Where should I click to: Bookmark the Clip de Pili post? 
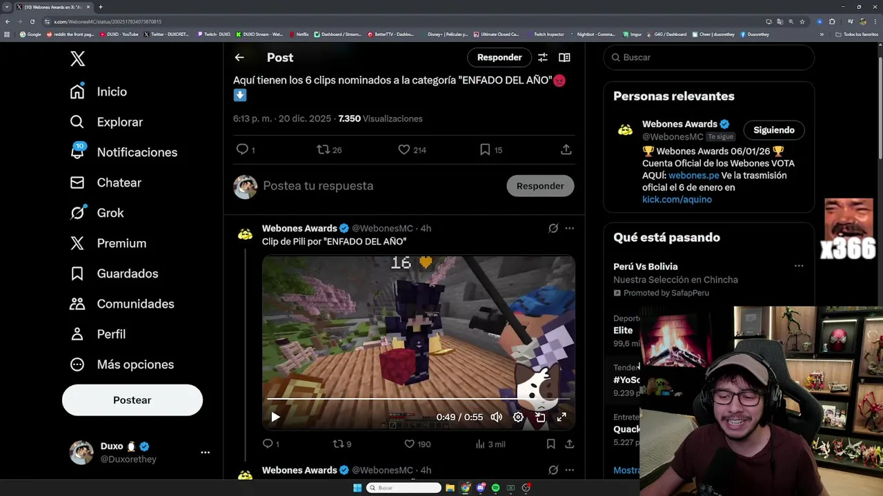pos(550,444)
